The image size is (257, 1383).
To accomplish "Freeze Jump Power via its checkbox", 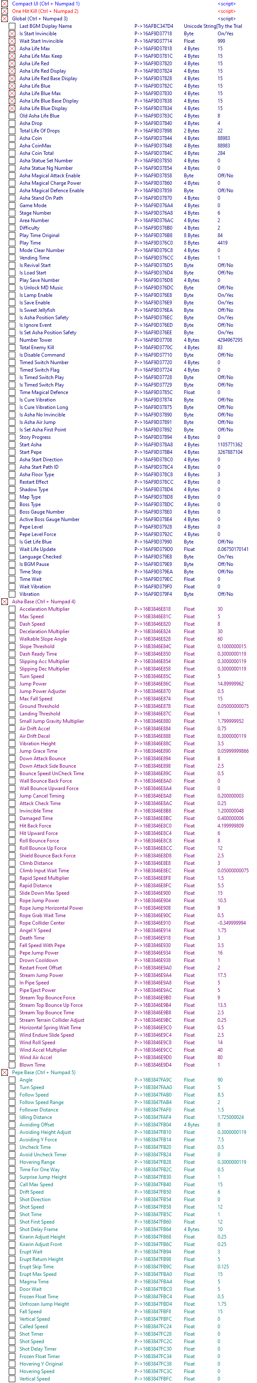I will [x=12, y=684].
